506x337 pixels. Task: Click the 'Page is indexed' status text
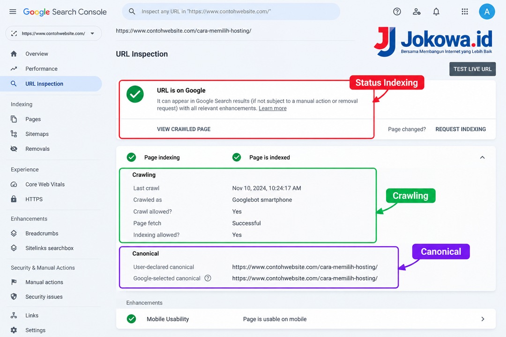(x=269, y=157)
